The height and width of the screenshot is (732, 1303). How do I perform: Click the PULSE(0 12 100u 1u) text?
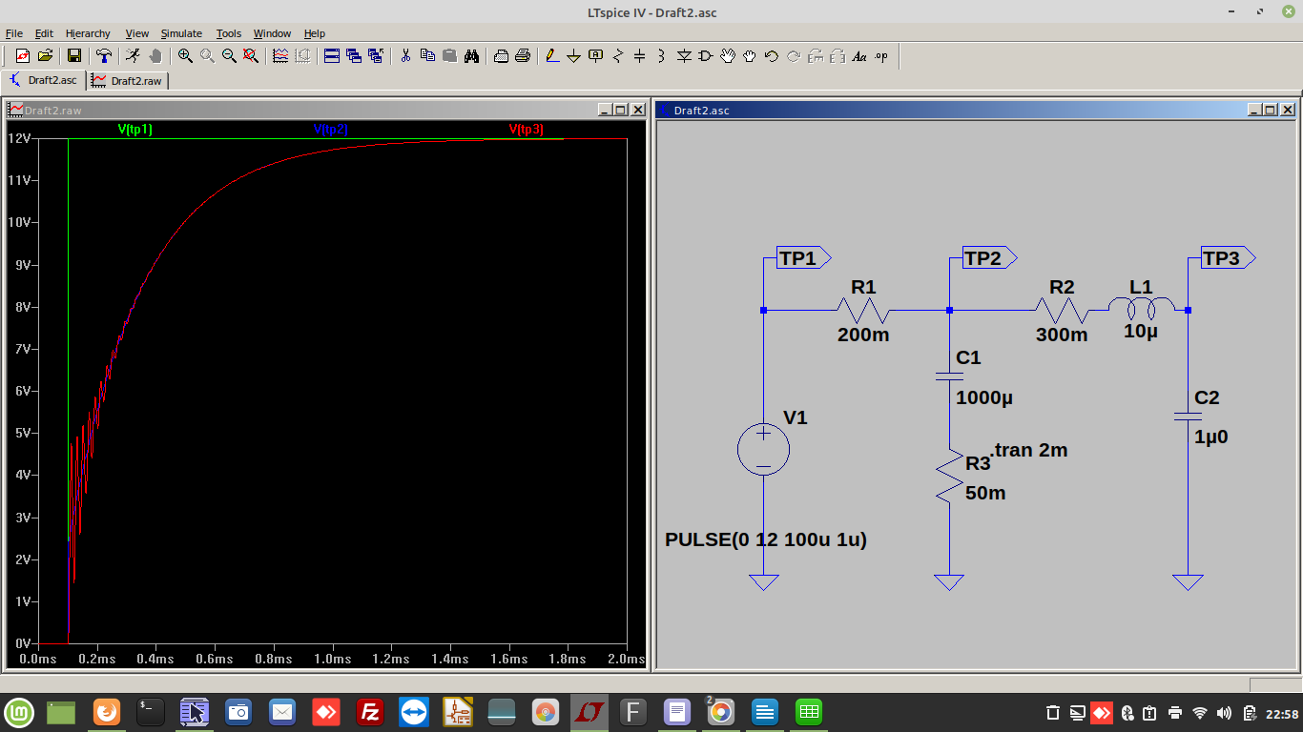766,539
